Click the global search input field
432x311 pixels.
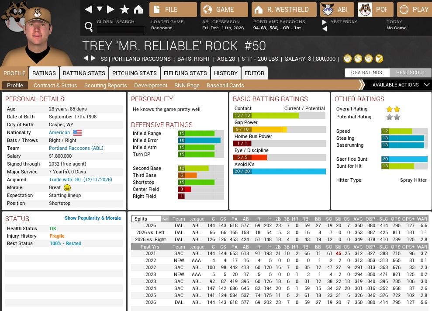[x=121, y=30]
